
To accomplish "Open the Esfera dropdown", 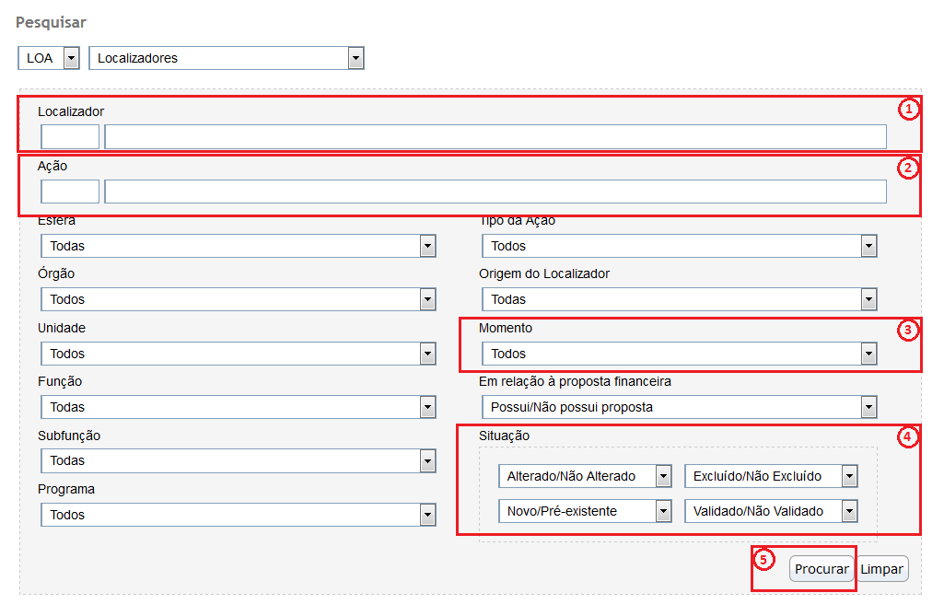I will click(x=238, y=246).
